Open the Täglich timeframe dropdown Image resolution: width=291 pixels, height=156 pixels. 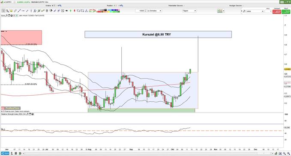coord(189,11)
